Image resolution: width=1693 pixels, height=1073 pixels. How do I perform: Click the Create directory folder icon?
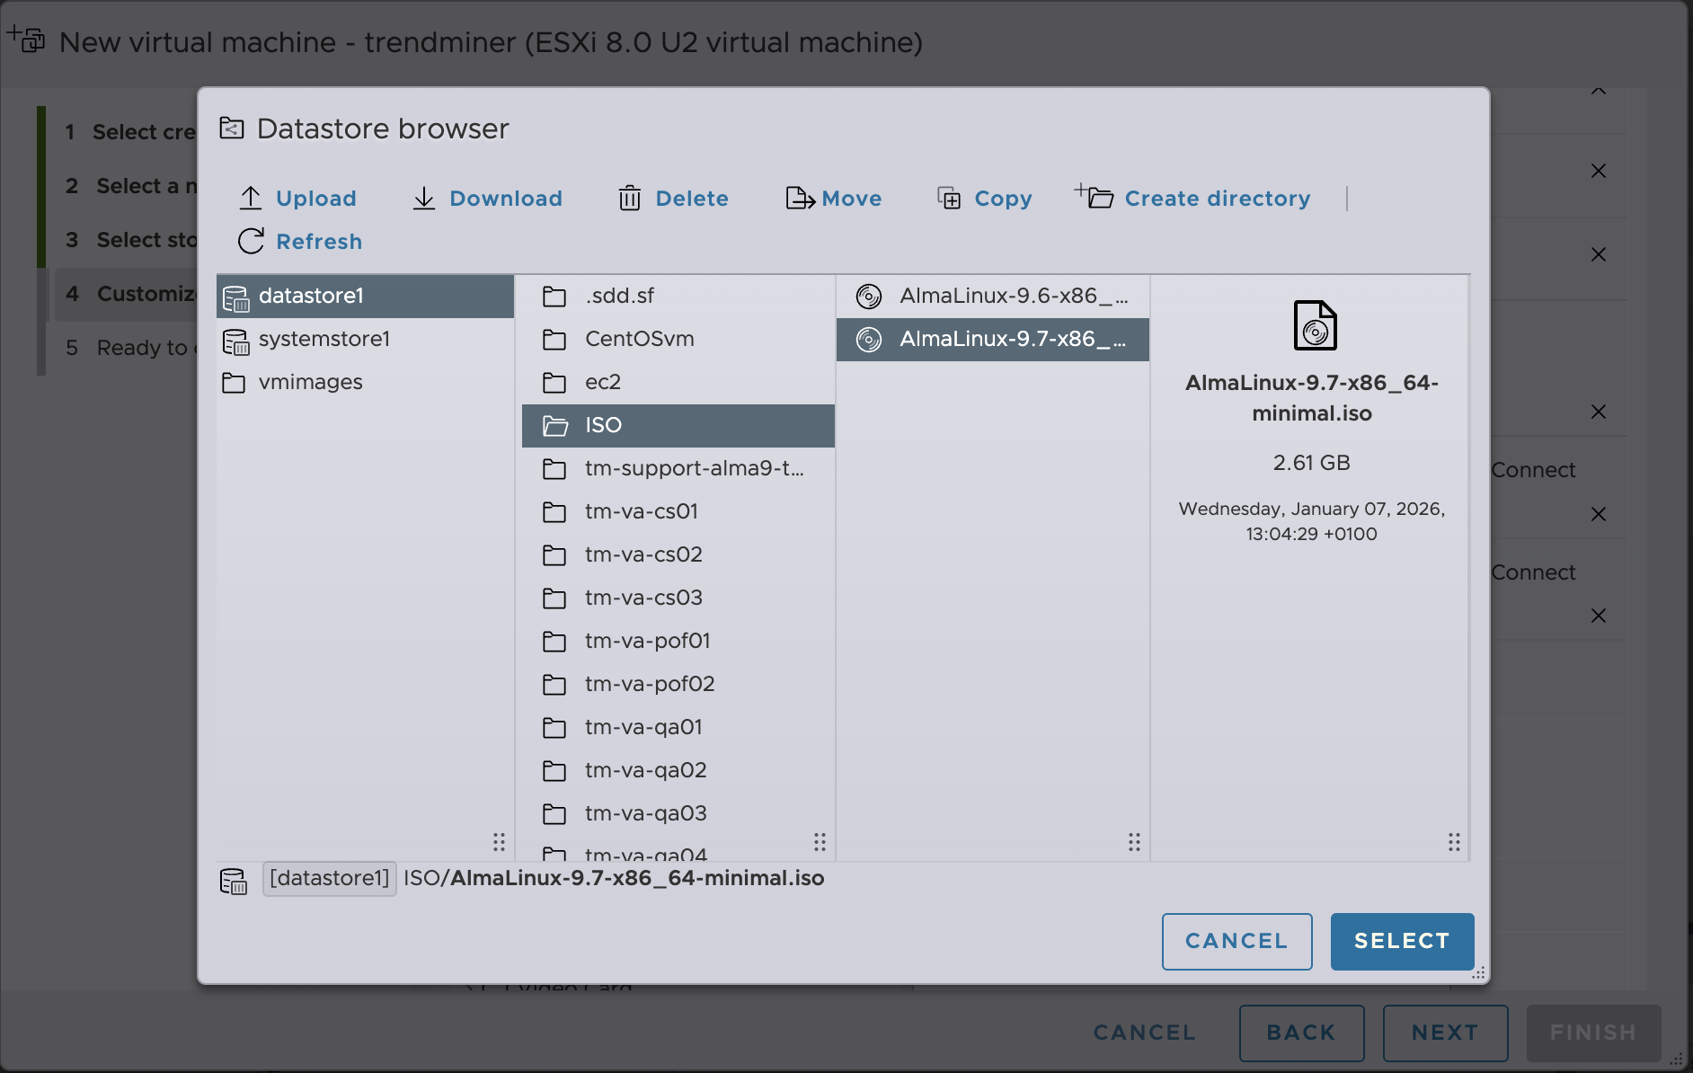[1095, 197]
